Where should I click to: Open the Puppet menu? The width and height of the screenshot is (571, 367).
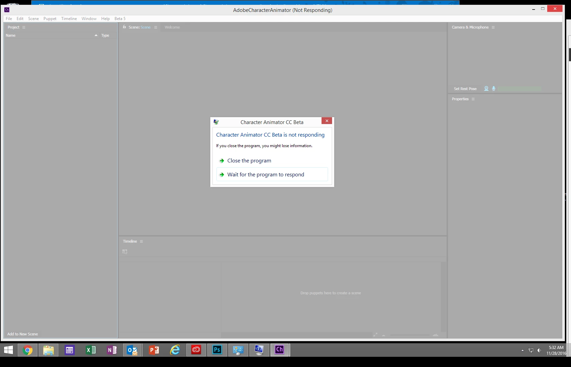pyautogui.click(x=50, y=19)
